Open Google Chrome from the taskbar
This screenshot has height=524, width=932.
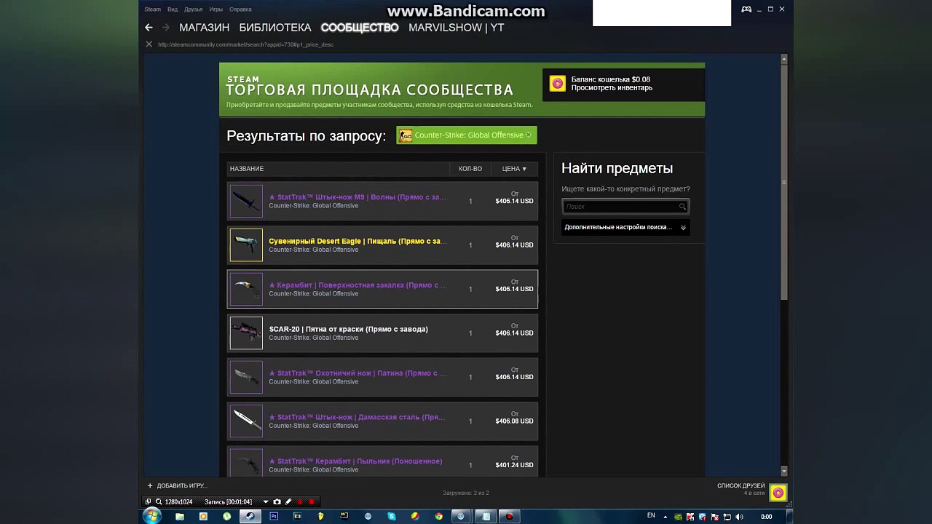(438, 517)
